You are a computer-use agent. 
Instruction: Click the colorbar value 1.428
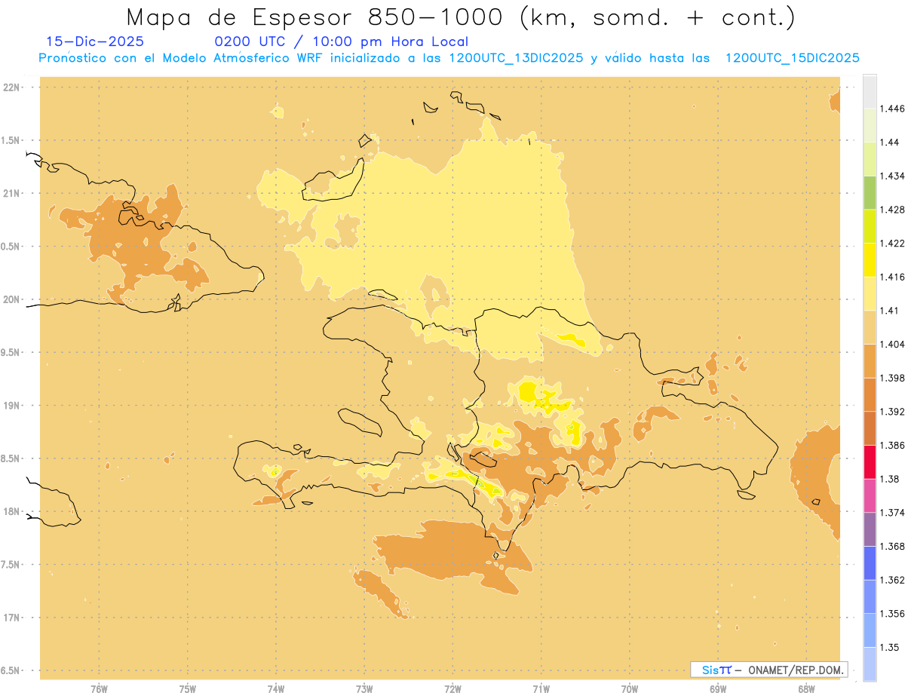[892, 210]
